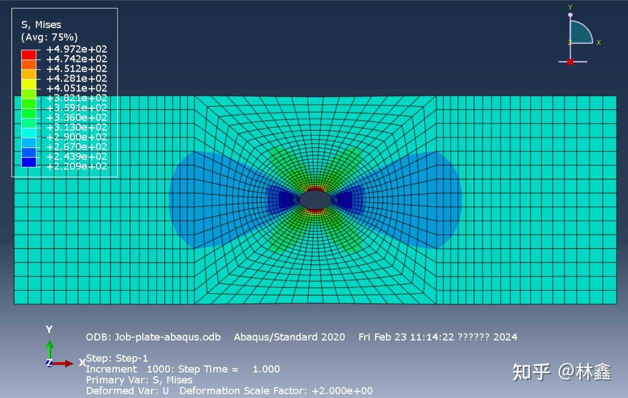Click the 'Deformed Var: U' label

[x=127, y=391]
